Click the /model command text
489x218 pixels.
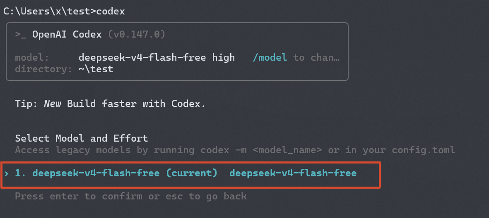tap(270, 57)
